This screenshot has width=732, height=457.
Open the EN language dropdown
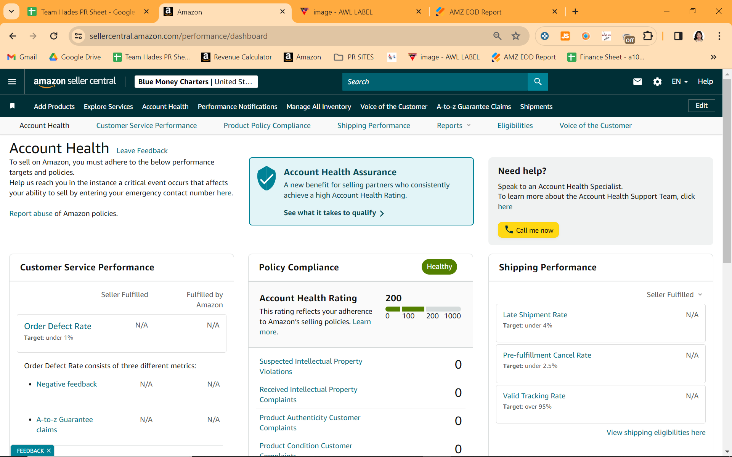[680, 81]
